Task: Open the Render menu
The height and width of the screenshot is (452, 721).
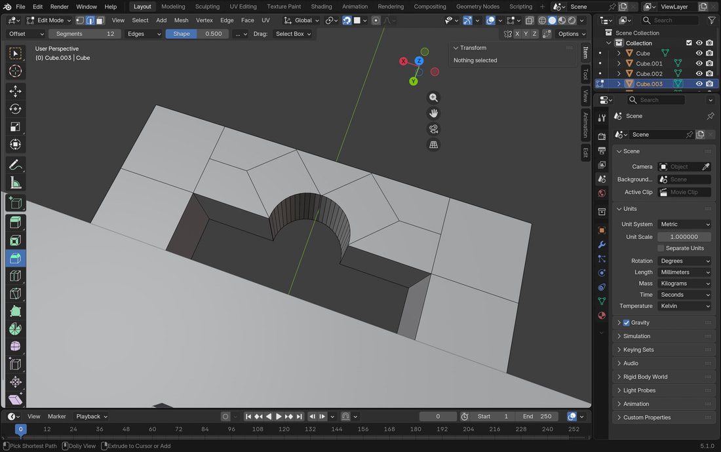Action: coord(59,7)
